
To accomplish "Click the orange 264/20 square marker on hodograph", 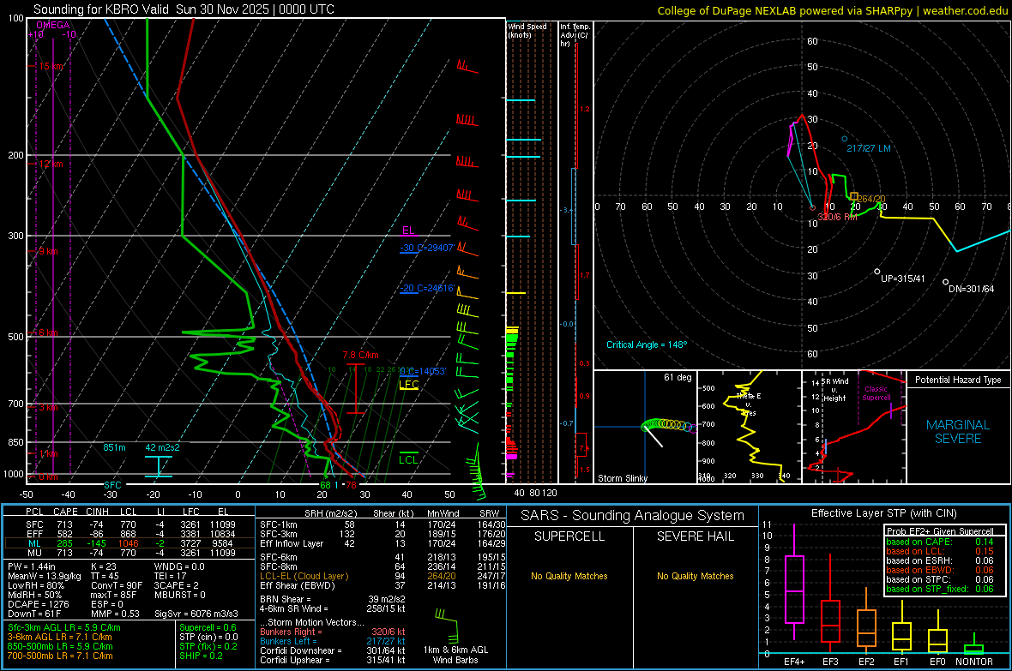I will pos(854,195).
